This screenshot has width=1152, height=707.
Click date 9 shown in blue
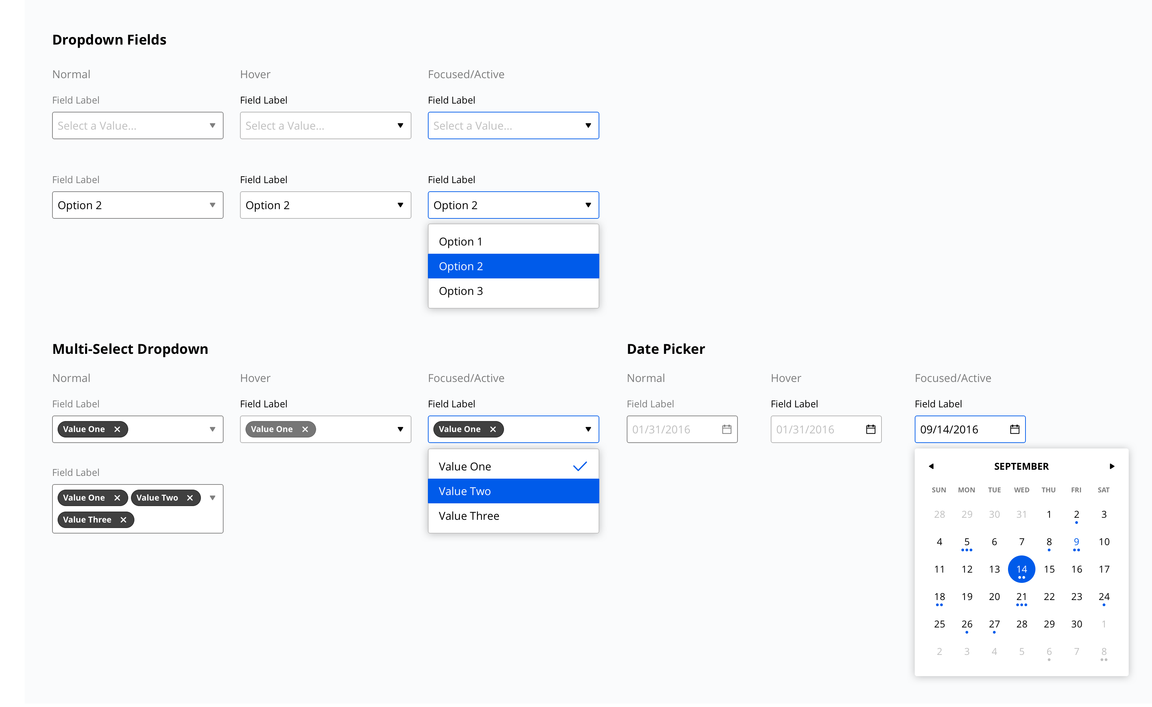pyautogui.click(x=1076, y=542)
